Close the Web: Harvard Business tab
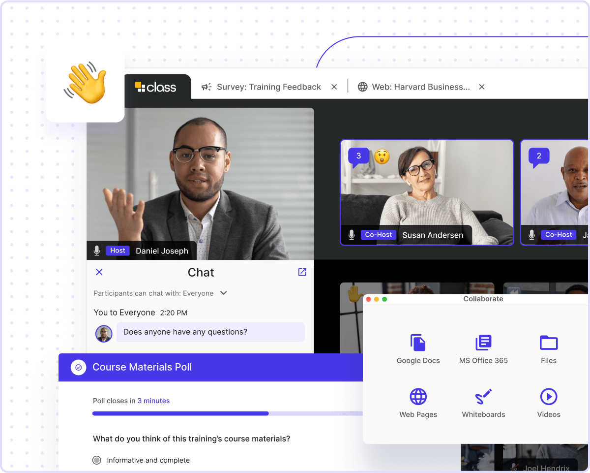The height and width of the screenshot is (473, 590). coord(482,87)
